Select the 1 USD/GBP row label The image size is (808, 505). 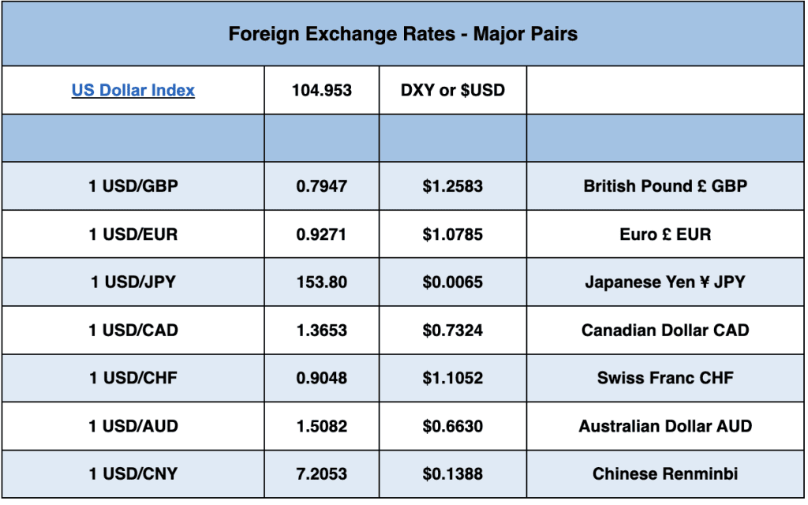(x=133, y=186)
